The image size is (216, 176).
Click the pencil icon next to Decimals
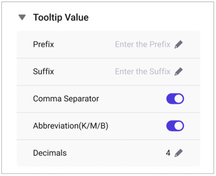[178, 153]
